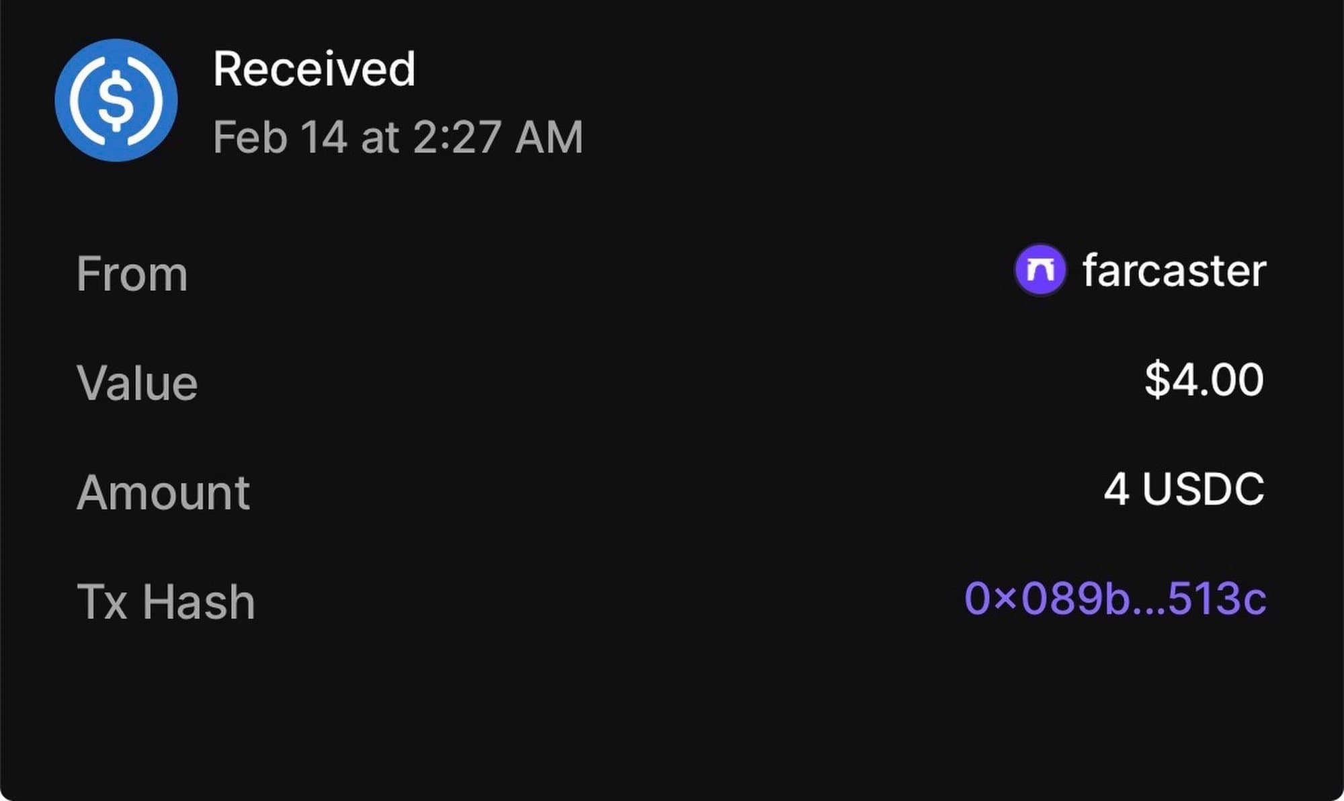Click the Value field label
Screen dimensions: 1344x801
pyautogui.click(x=137, y=383)
